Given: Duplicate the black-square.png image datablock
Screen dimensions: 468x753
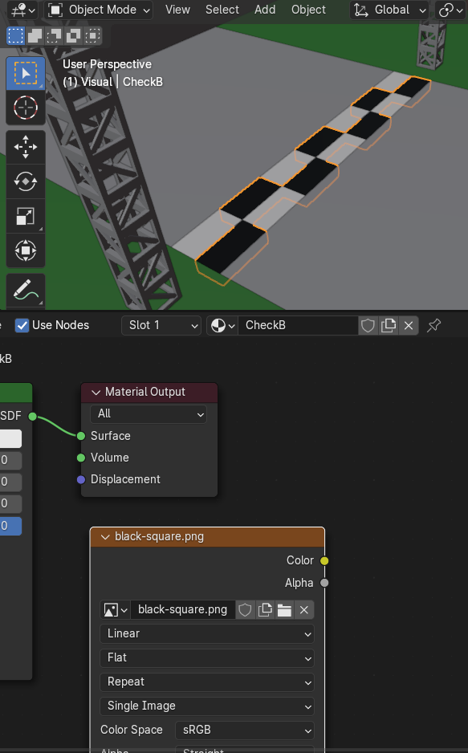Looking at the screenshot, I should pyautogui.click(x=265, y=610).
